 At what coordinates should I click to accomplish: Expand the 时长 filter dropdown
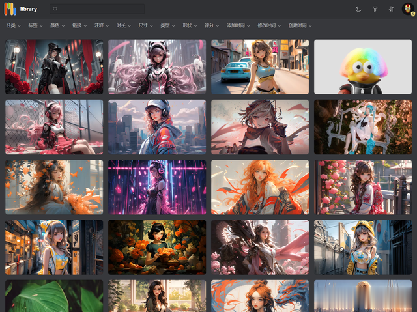point(124,25)
